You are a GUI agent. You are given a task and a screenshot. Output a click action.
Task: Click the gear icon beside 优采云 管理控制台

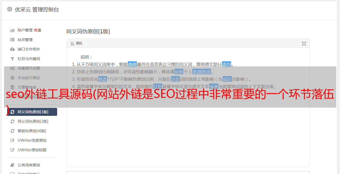[x=10, y=9]
